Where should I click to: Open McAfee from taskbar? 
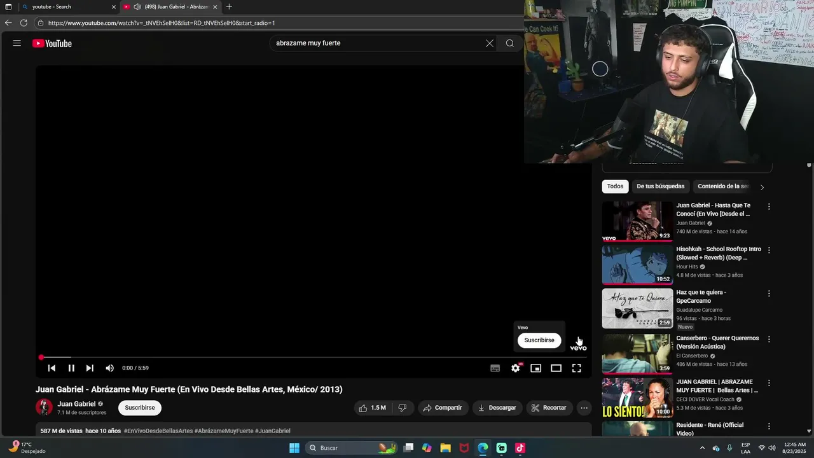[x=464, y=448]
